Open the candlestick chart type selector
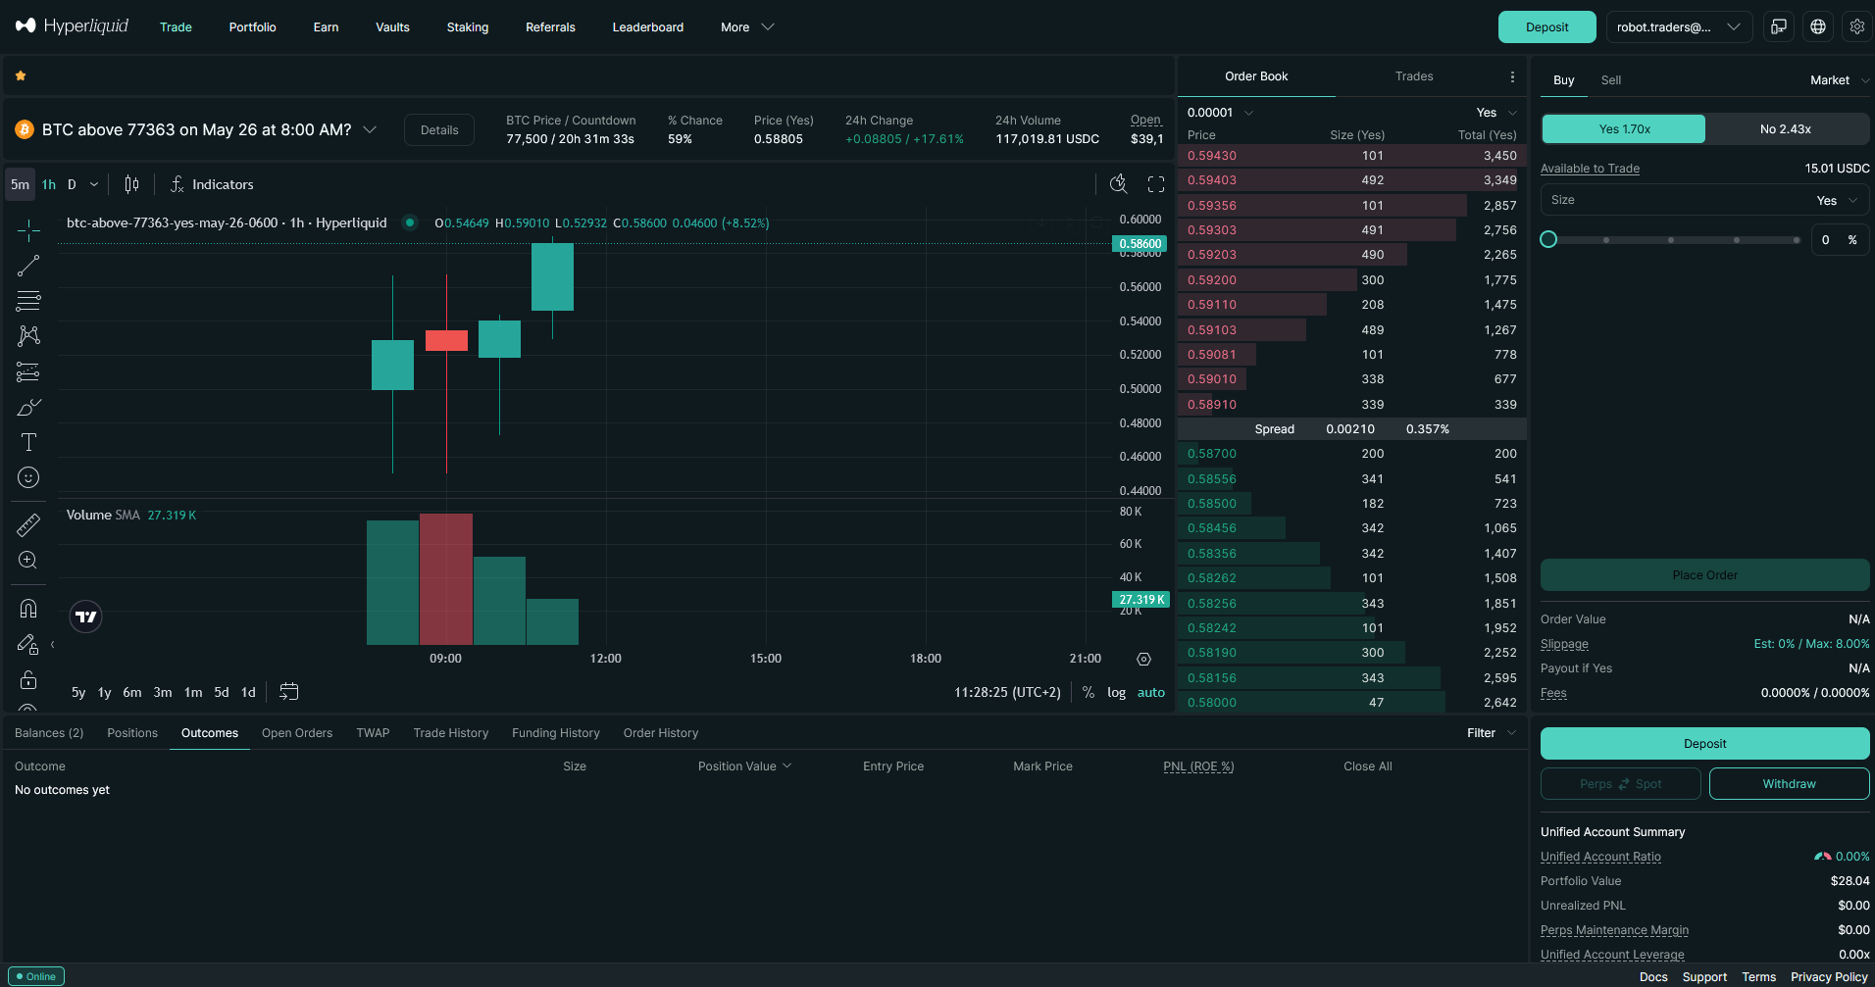Screen dimensions: 1875x987 pos(131,184)
